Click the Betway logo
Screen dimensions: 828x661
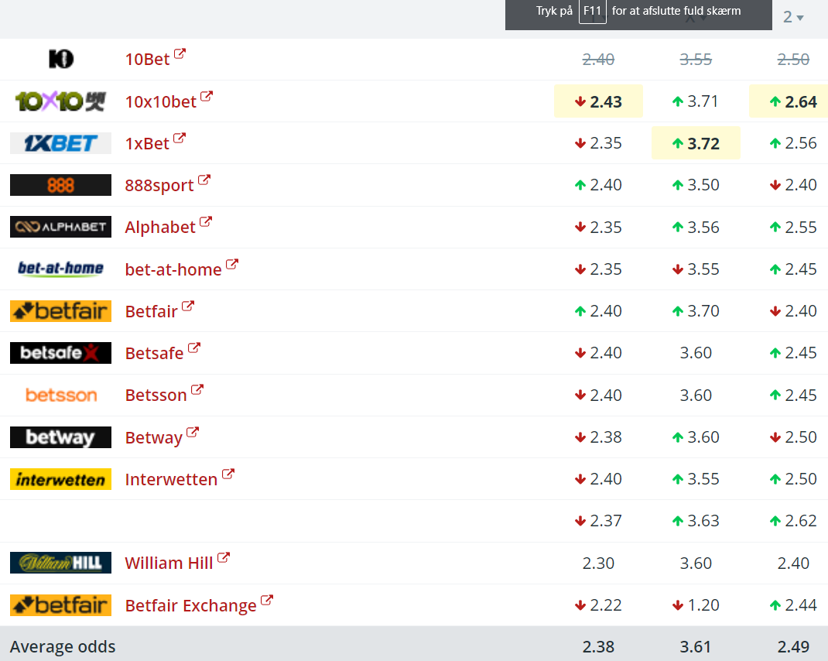pyautogui.click(x=60, y=437)
